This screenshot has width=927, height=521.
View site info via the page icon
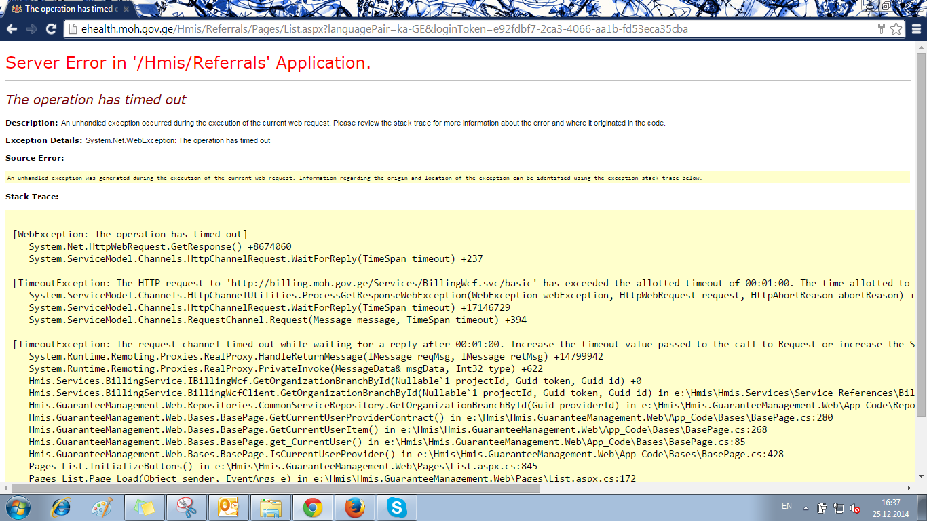click(73, 29)
